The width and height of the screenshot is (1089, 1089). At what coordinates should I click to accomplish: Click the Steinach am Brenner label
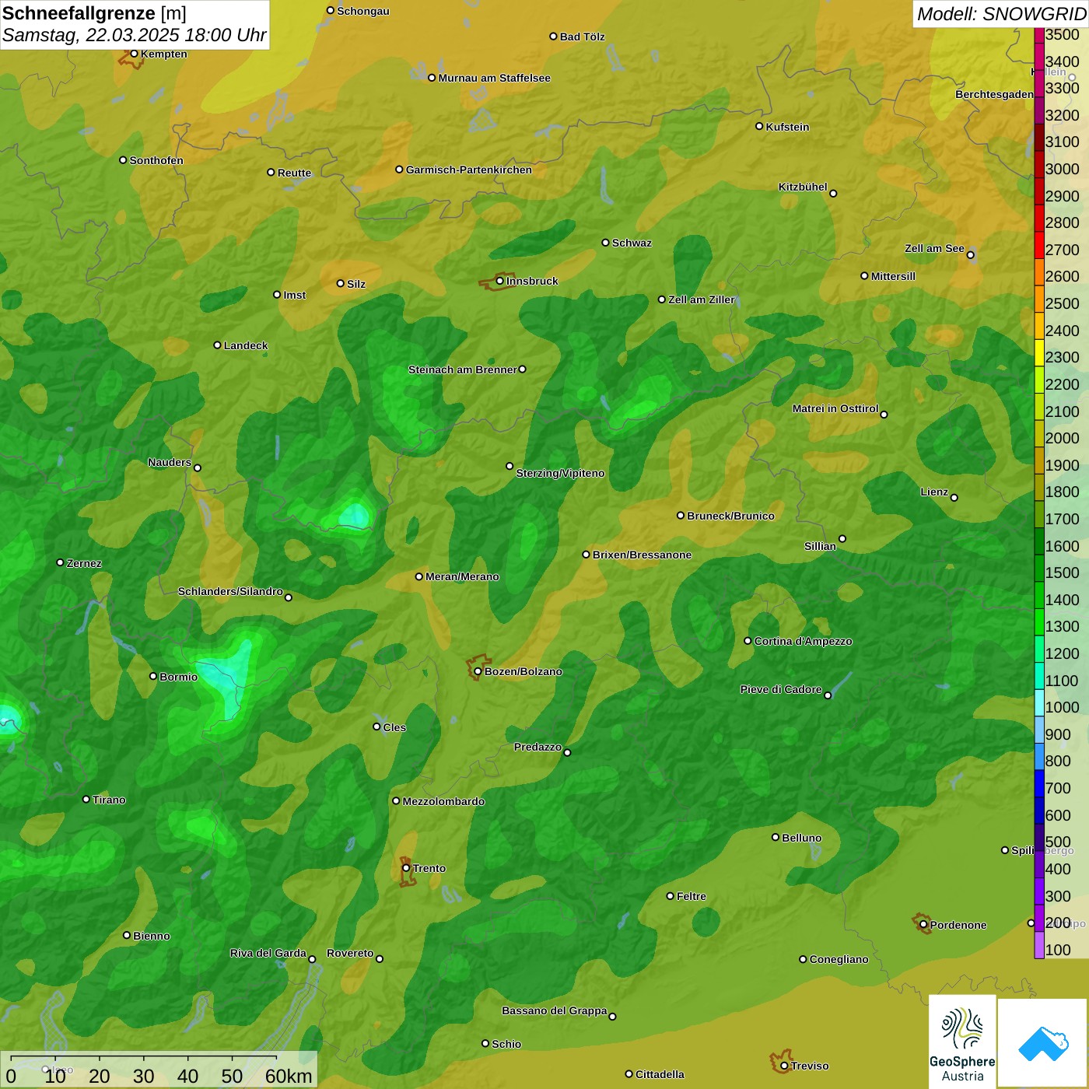[x=462, y=369]
